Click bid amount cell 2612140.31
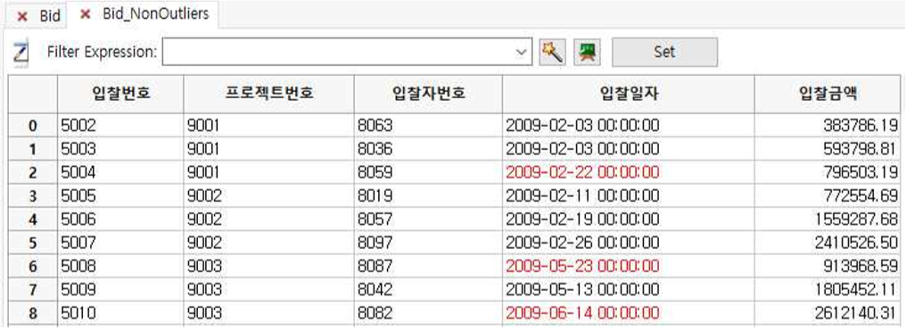The width and height of the screenshot is (907, 331). 827,313
